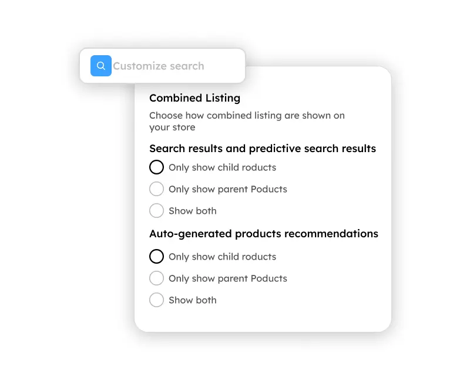
Task: Select 'Only show child roducts' for auto-generated recommendations
Action: tap(156, 256)
